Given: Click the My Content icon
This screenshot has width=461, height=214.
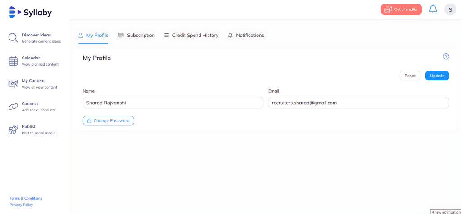Looking at the screenshot, I should pyautogui.click(x=13, y=84).
